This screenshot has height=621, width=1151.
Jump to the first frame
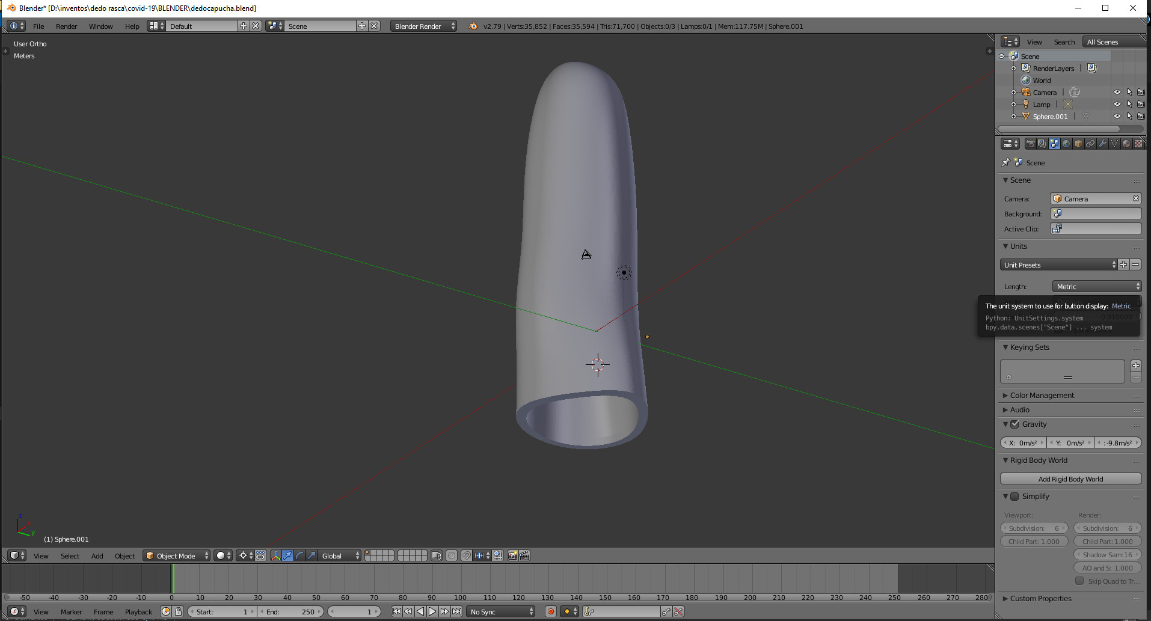click(x=396, y=611)
